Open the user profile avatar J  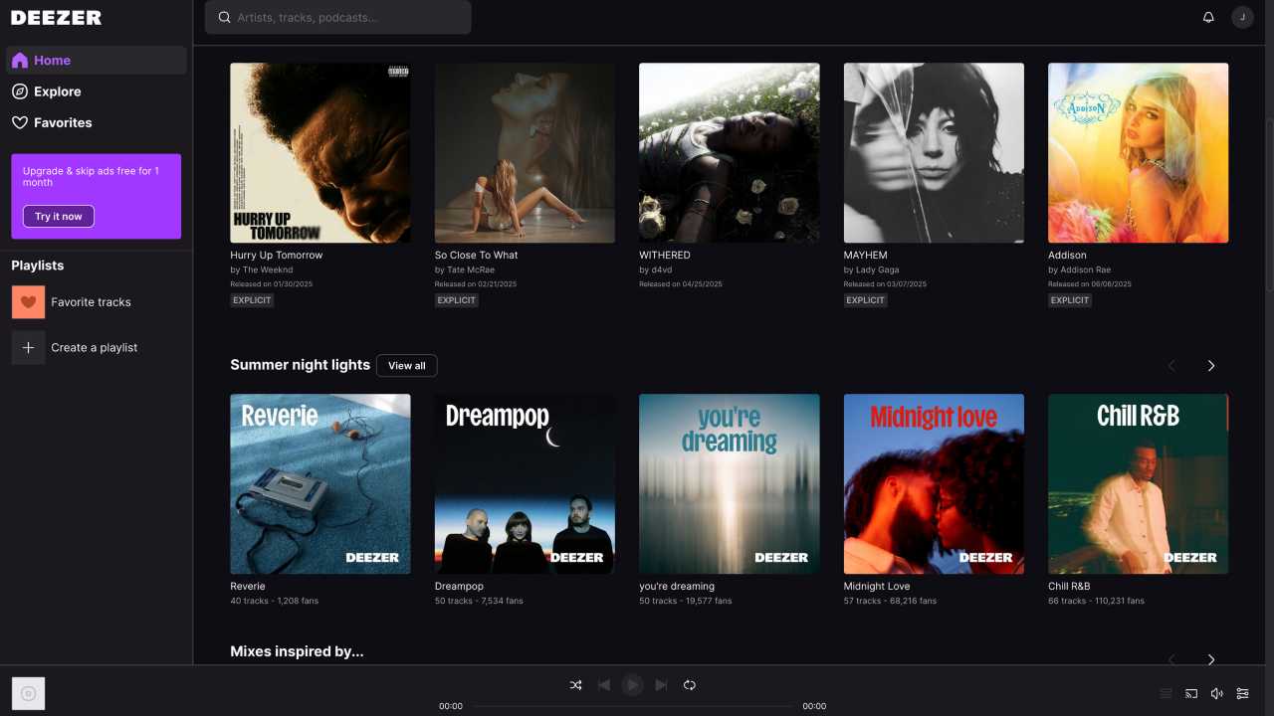1242,17
